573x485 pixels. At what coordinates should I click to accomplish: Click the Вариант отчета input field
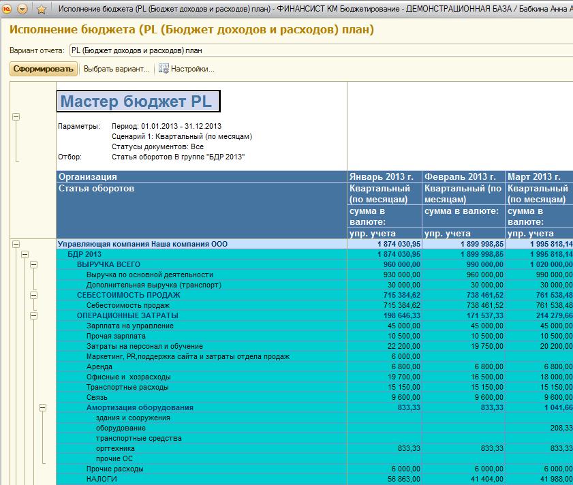point(320,50)
